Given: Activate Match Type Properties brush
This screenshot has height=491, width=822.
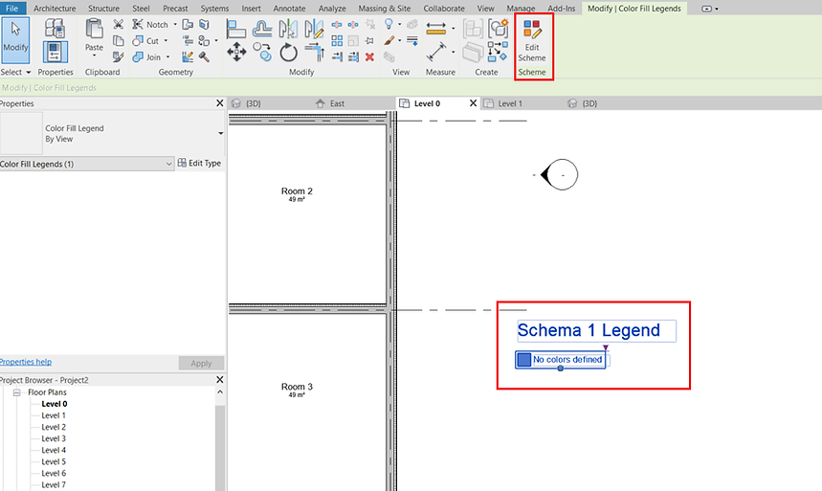Looking at the screenshot, I should pos(119,56).
